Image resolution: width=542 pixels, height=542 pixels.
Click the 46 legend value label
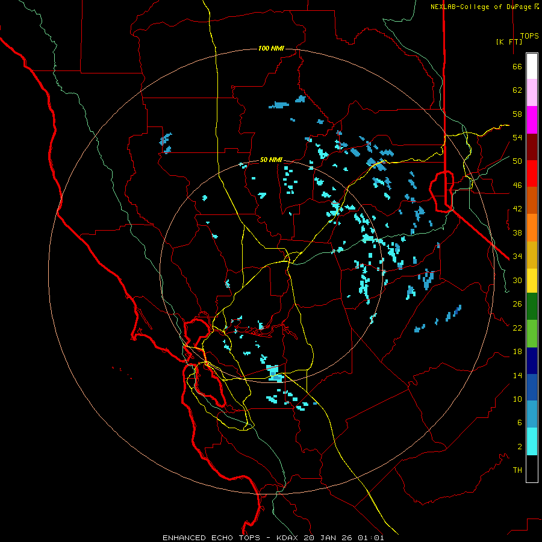click(517, 185)
